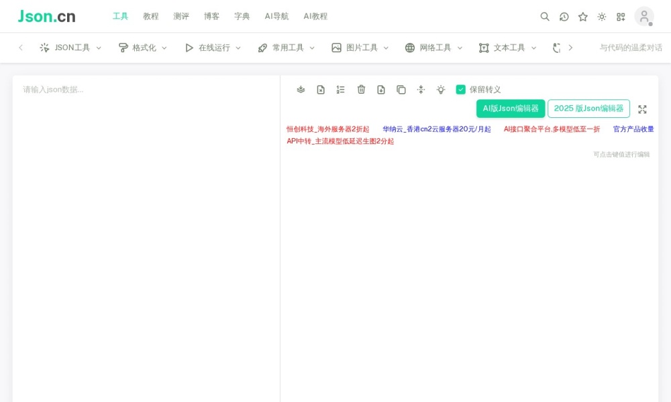The image size is (671, 402).
Task: Open the search magnifier icon
Action: pos(545,17)
